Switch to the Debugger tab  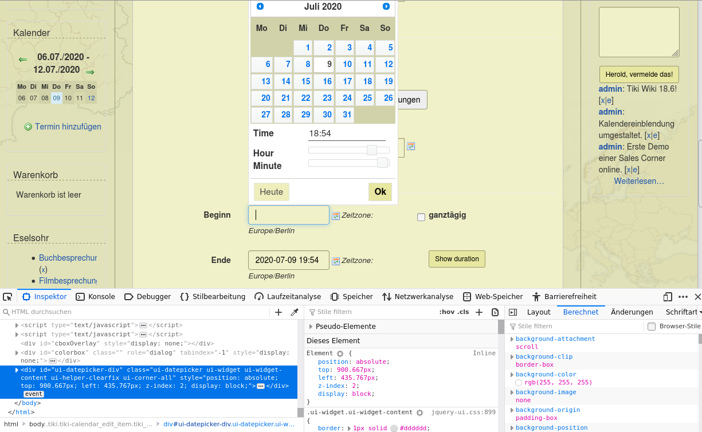[147, 297]
